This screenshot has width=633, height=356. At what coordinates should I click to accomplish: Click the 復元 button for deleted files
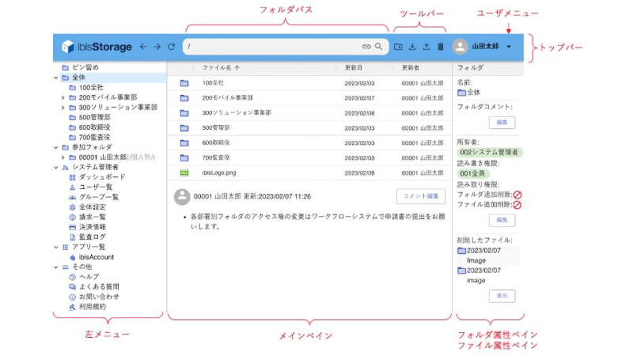point(502,296)
